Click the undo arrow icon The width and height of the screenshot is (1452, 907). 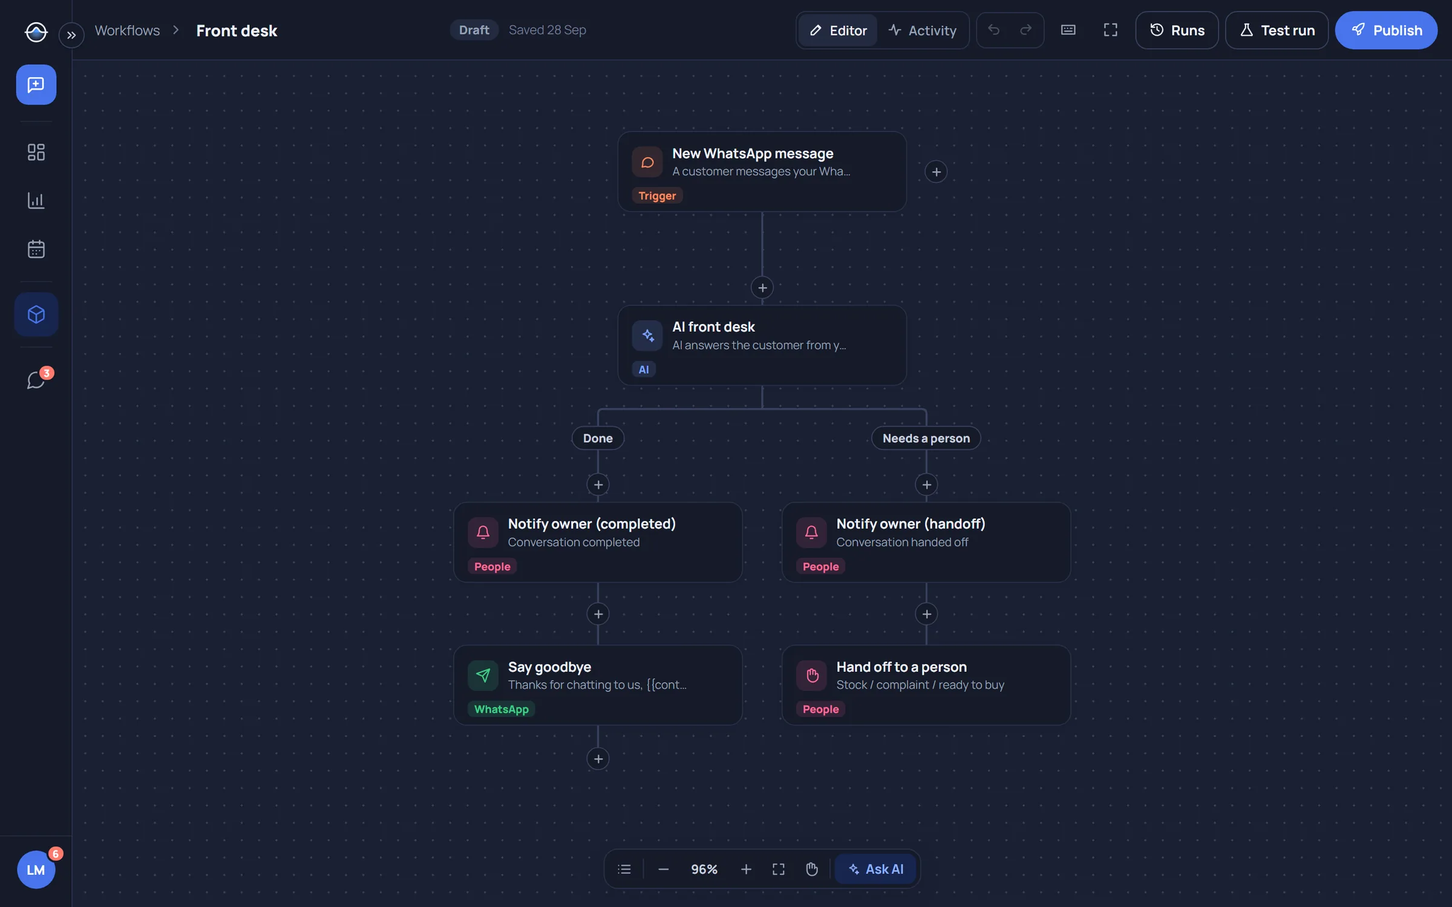tap(993, 30)
